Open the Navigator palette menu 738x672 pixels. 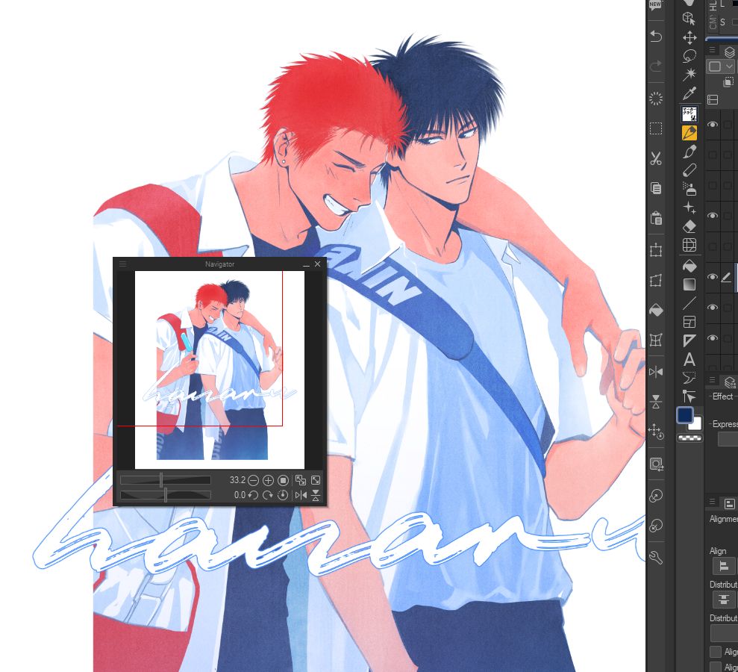(x=123, y=264)
